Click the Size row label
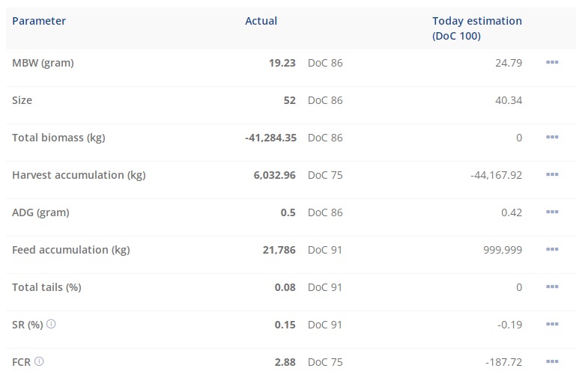 (x=22, y=100)
